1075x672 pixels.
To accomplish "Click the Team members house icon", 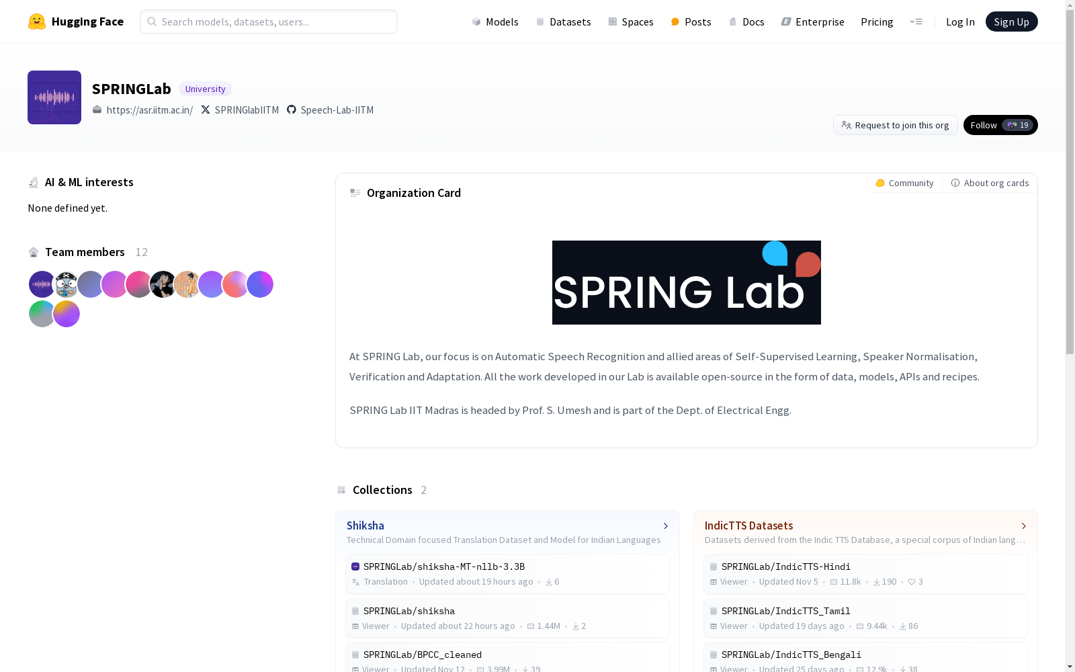I will [x=34, y=252].
